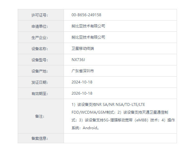The width and height of the screenshot is (190, 151).
Task: Click the 备注 label cell
Action: click(x=41, y=116)
